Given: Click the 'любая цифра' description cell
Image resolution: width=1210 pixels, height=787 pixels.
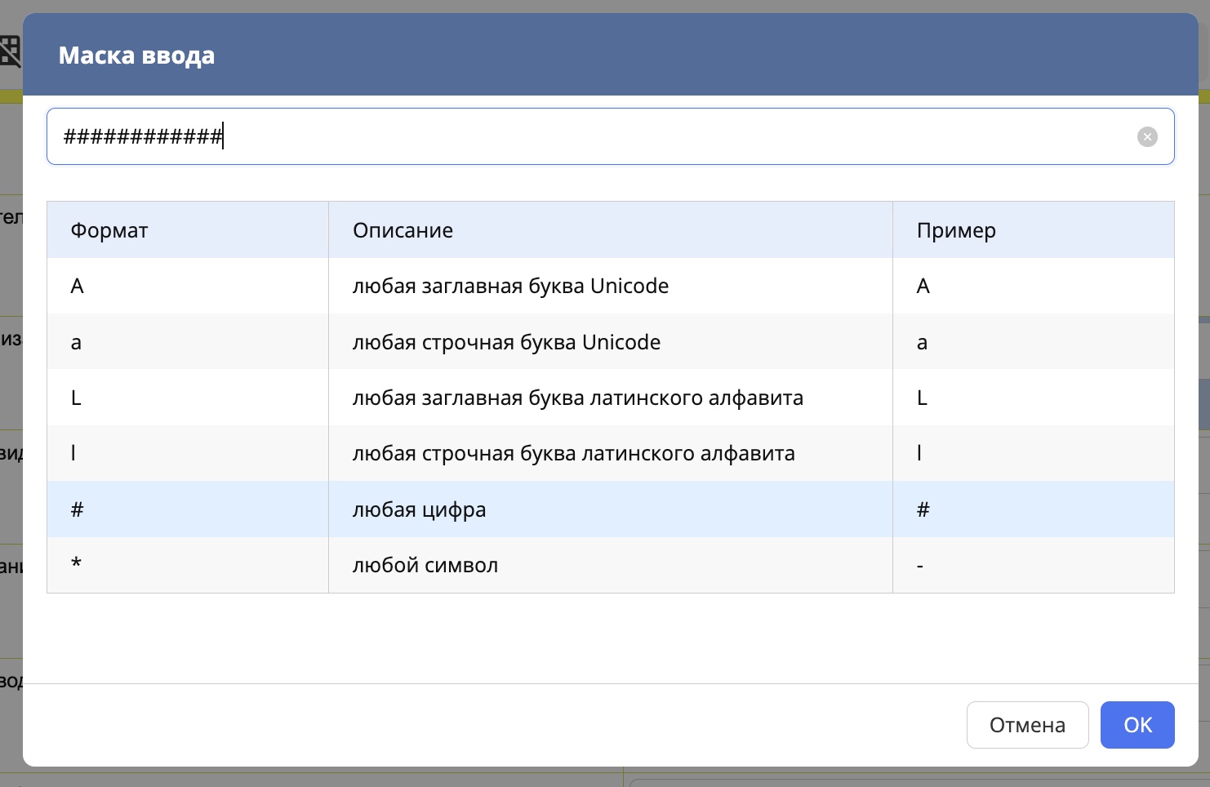Looking at the screenshot, I should point(419,509).
